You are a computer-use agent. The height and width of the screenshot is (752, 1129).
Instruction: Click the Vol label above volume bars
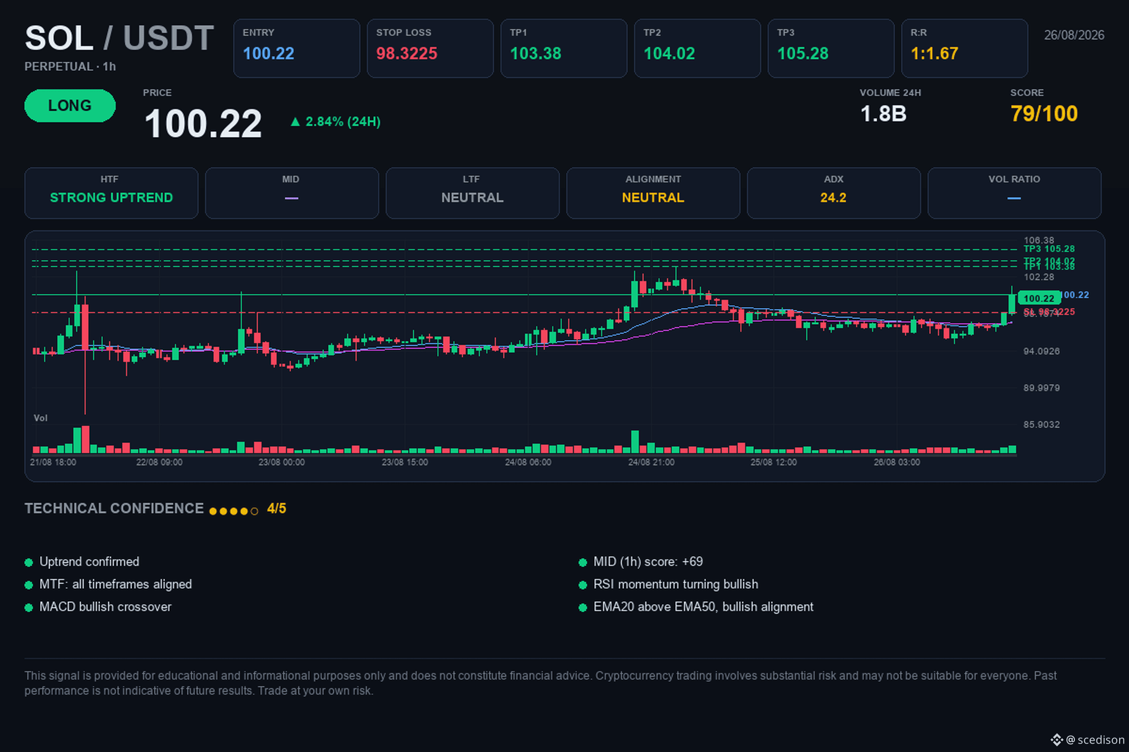(40, 418)
